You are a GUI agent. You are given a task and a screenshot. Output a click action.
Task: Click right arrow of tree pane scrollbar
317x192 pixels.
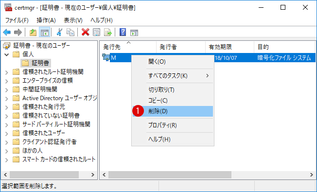tap(93, 175)
